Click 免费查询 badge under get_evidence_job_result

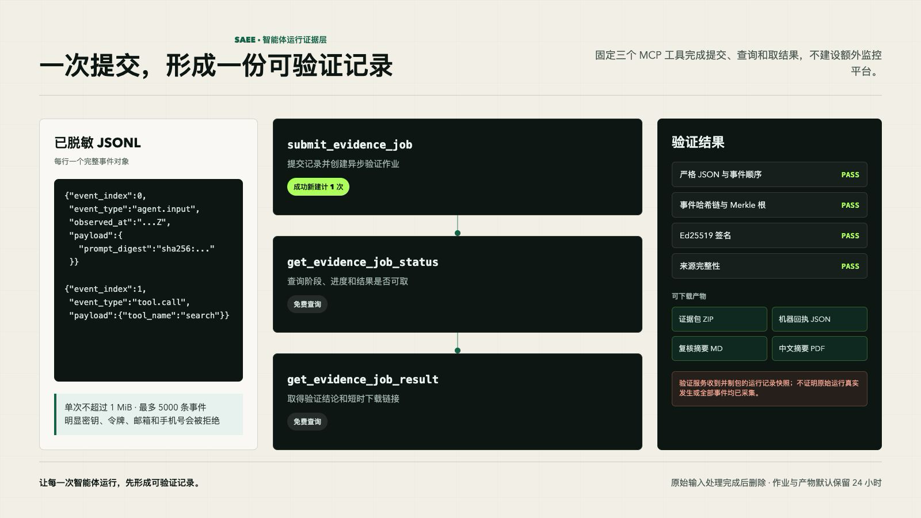[x=307, y=421]
